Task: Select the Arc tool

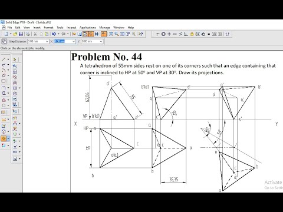Action: [4, 70]
